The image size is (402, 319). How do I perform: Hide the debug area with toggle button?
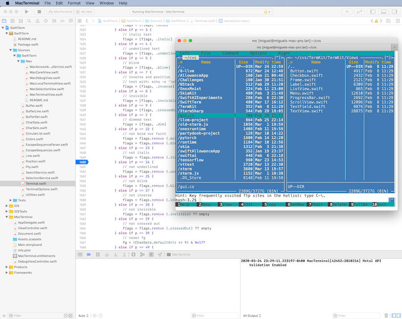click(80, 255)
